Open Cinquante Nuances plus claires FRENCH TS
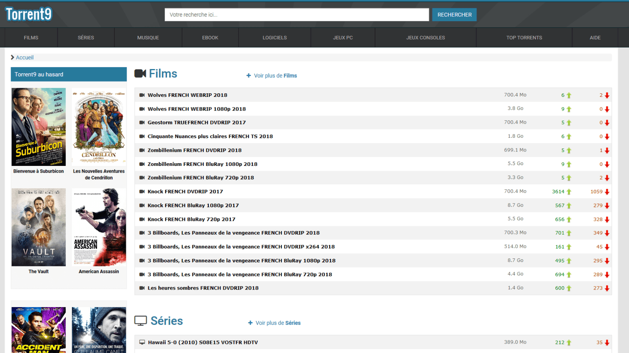The image size is (629, 353). (210, 136)
